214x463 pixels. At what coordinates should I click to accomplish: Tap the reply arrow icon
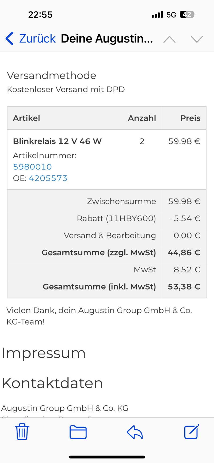point(135,432)
